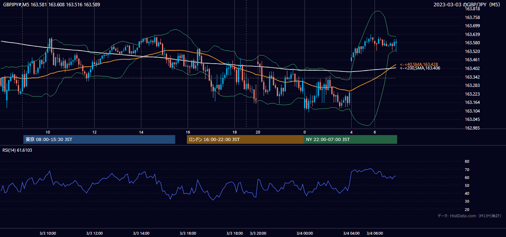The height and width of the screenshot is (237, 506).
Task: Click price level 163.818 on the axis
Action: click(x=472, y=9)
